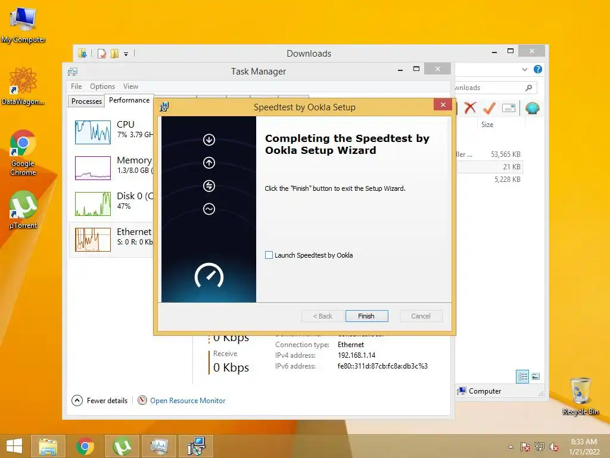
Task: Select the Performance tab in Task Manager
Action: coord(129,100)
